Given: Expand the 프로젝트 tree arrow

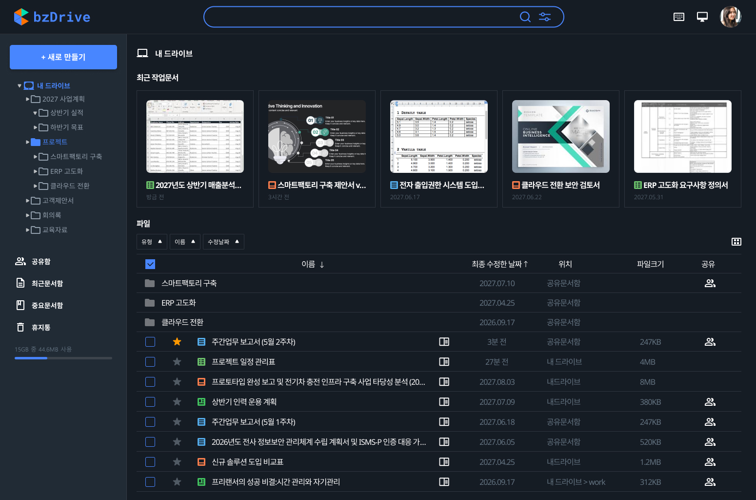Looking at the screenshot, I should click(x=28, y=142).
